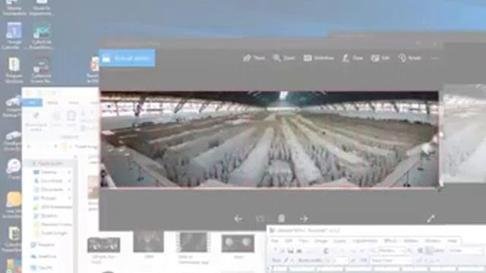486x273 pixels.
Task: Open Edit in Photos toolbar
Action: click(x=380, y=58)
